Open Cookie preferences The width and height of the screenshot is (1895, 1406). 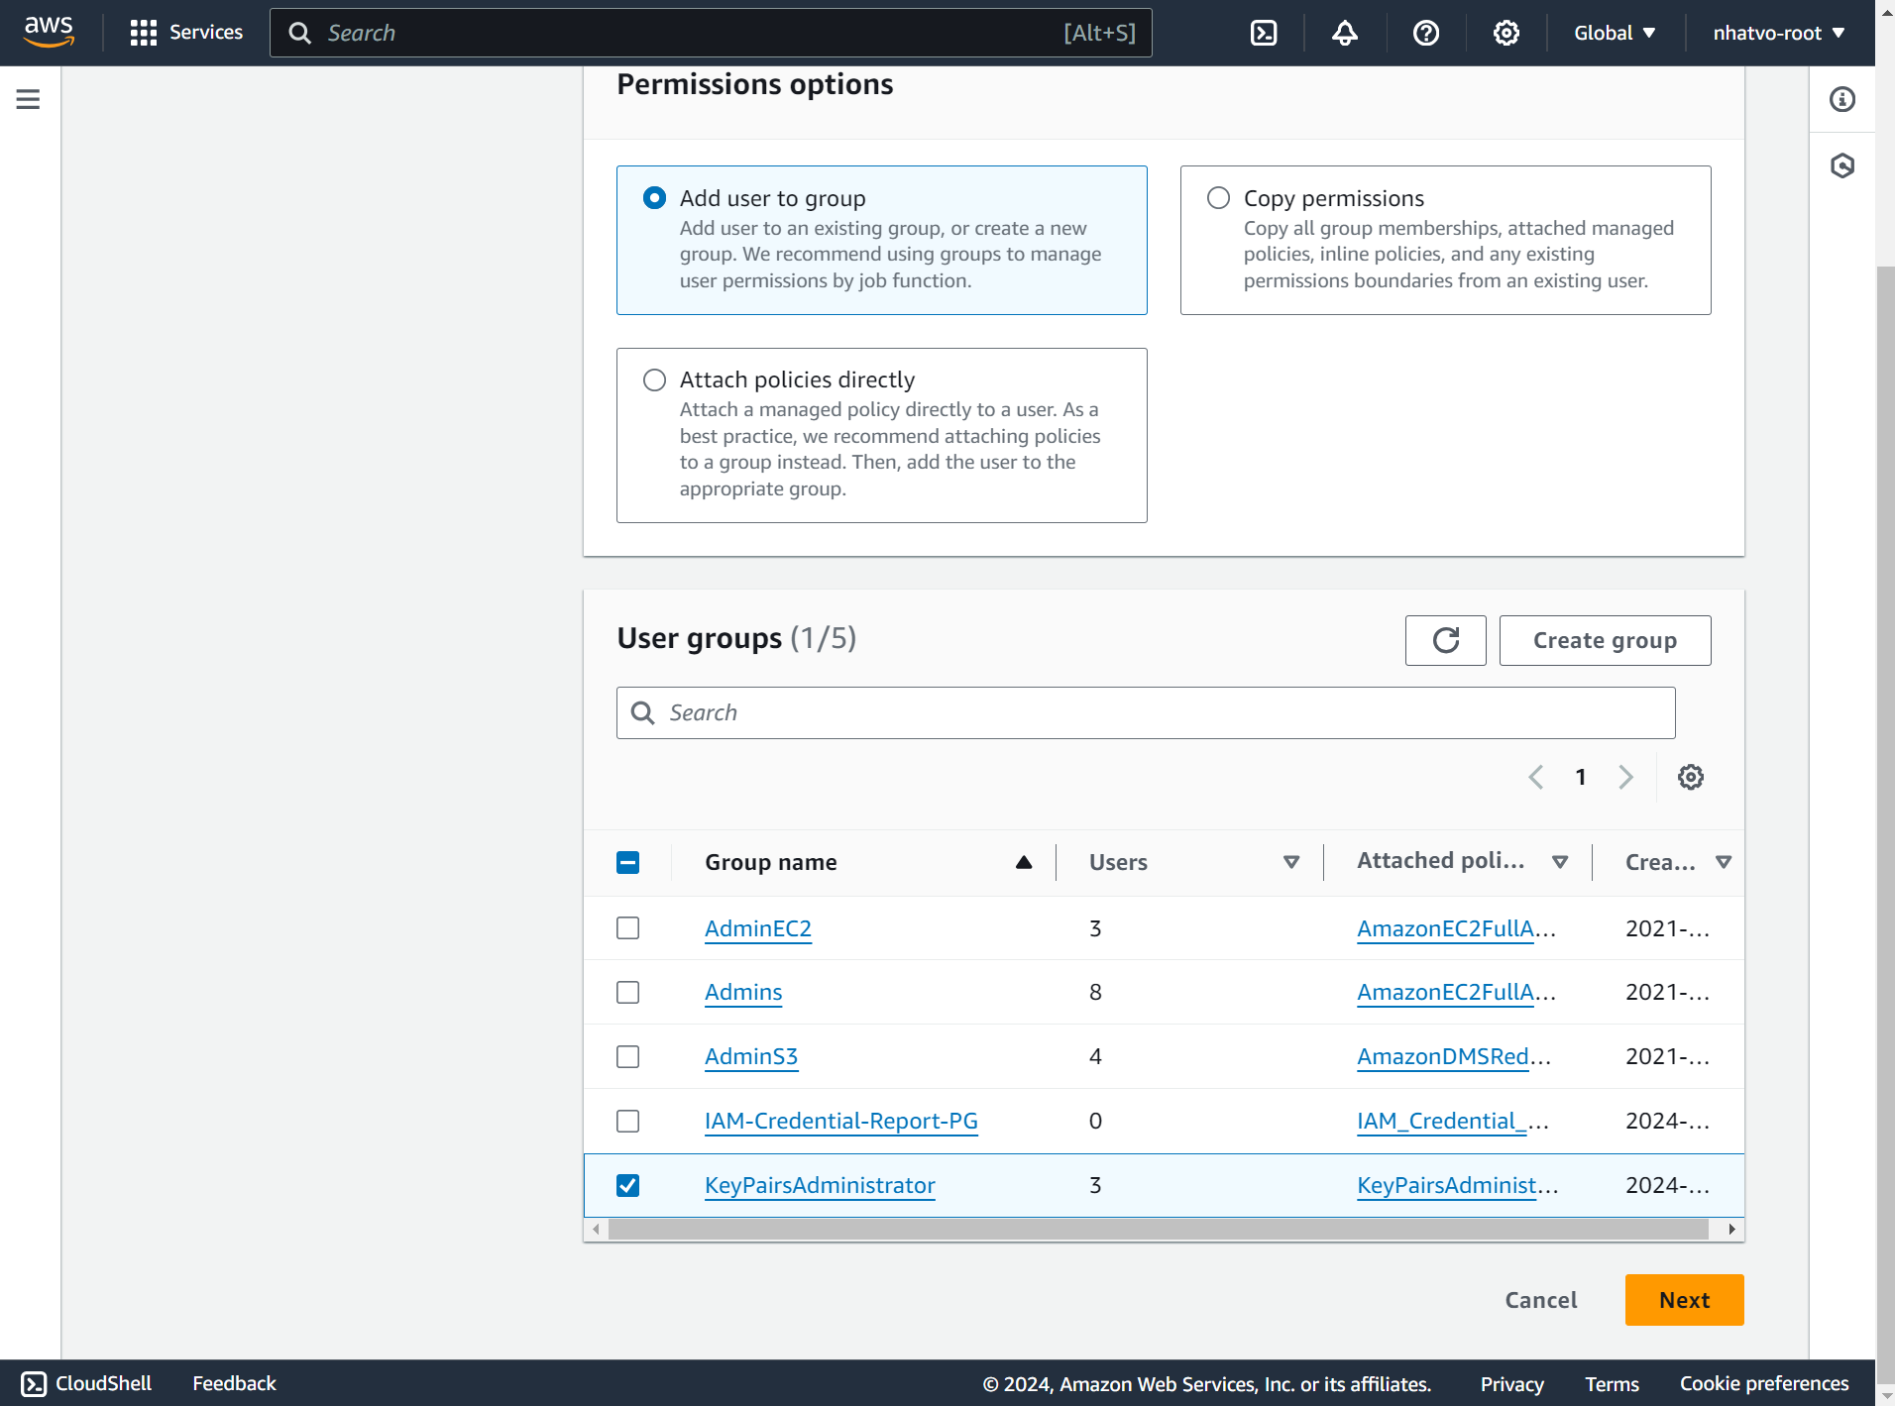1764,1384
